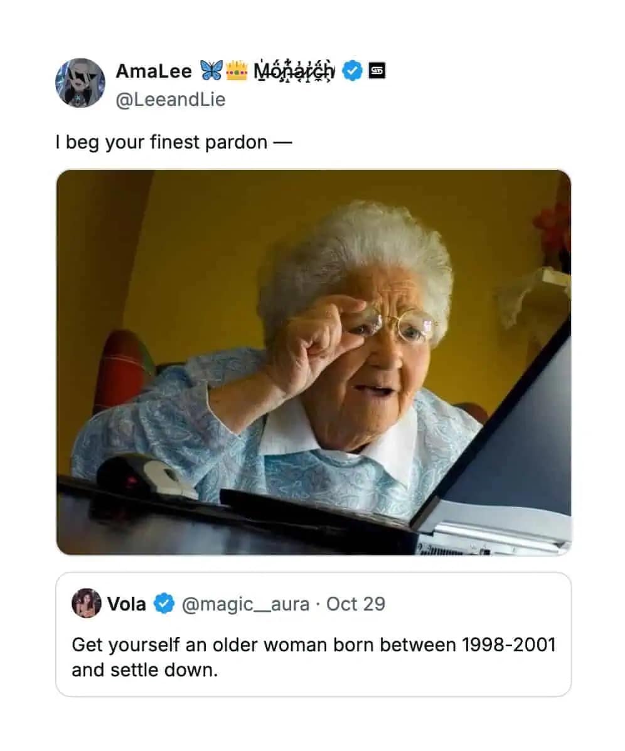Open the grandma meme image attachment
The image size is (625, 751).
point(314,362)
